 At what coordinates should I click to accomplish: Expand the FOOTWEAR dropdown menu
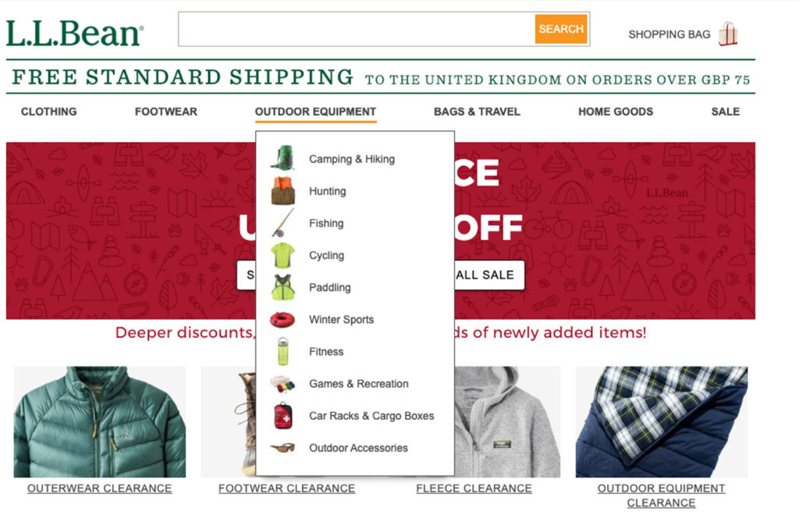166,112
